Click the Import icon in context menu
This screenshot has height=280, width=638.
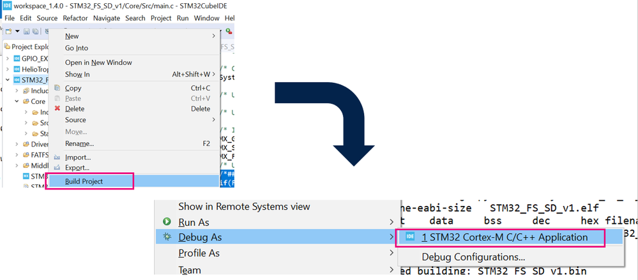(57, 158)
